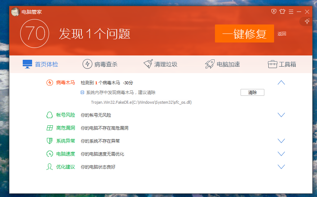
Task: Click the lightning icon of 病毒查杀
Action: pyautogui.click(x=87, y=64)
